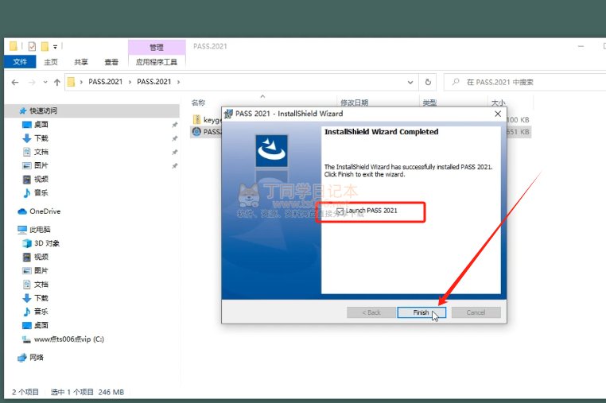Switch to the 共享 ribbon tab
Viewport: 606px width, 403px height.
81,62
